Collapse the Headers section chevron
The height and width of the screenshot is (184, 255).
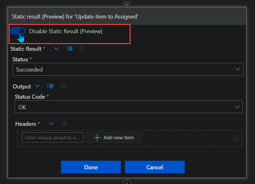pos(51,124)
